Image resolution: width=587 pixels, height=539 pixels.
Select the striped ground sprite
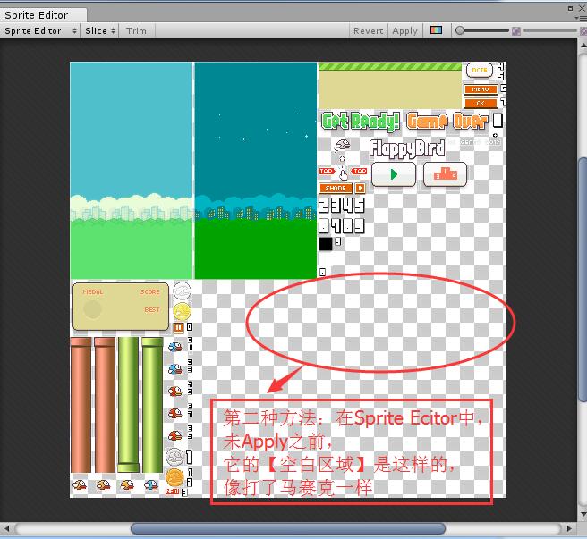390,86
